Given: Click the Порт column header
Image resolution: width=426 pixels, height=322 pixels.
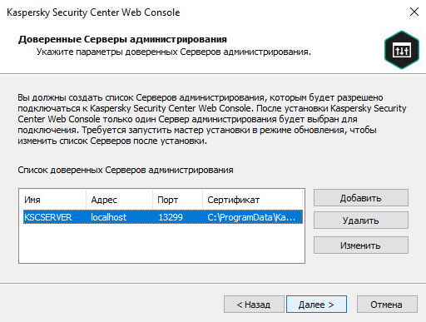Looking at the screenshot, I should [177, 200].
